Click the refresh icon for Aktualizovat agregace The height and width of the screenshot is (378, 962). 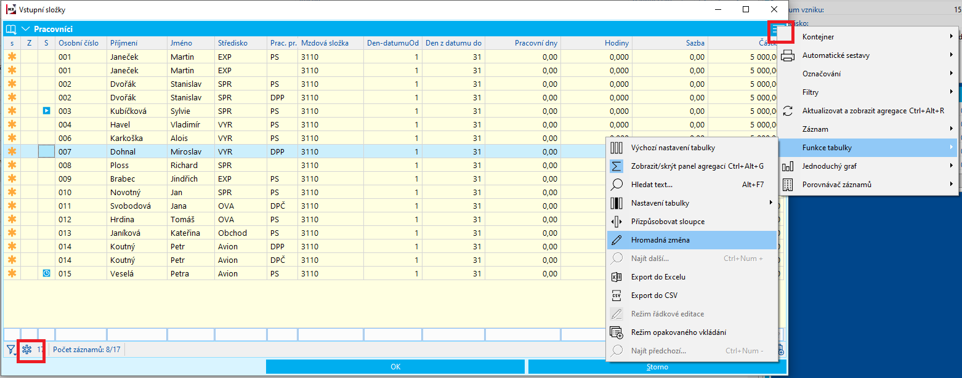click(x=788, y=111)
